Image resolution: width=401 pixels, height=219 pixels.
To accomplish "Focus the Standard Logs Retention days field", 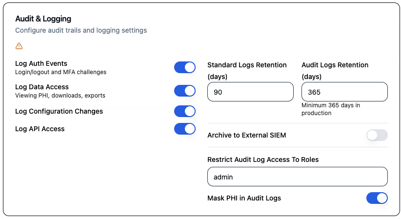I will point(250,92).
